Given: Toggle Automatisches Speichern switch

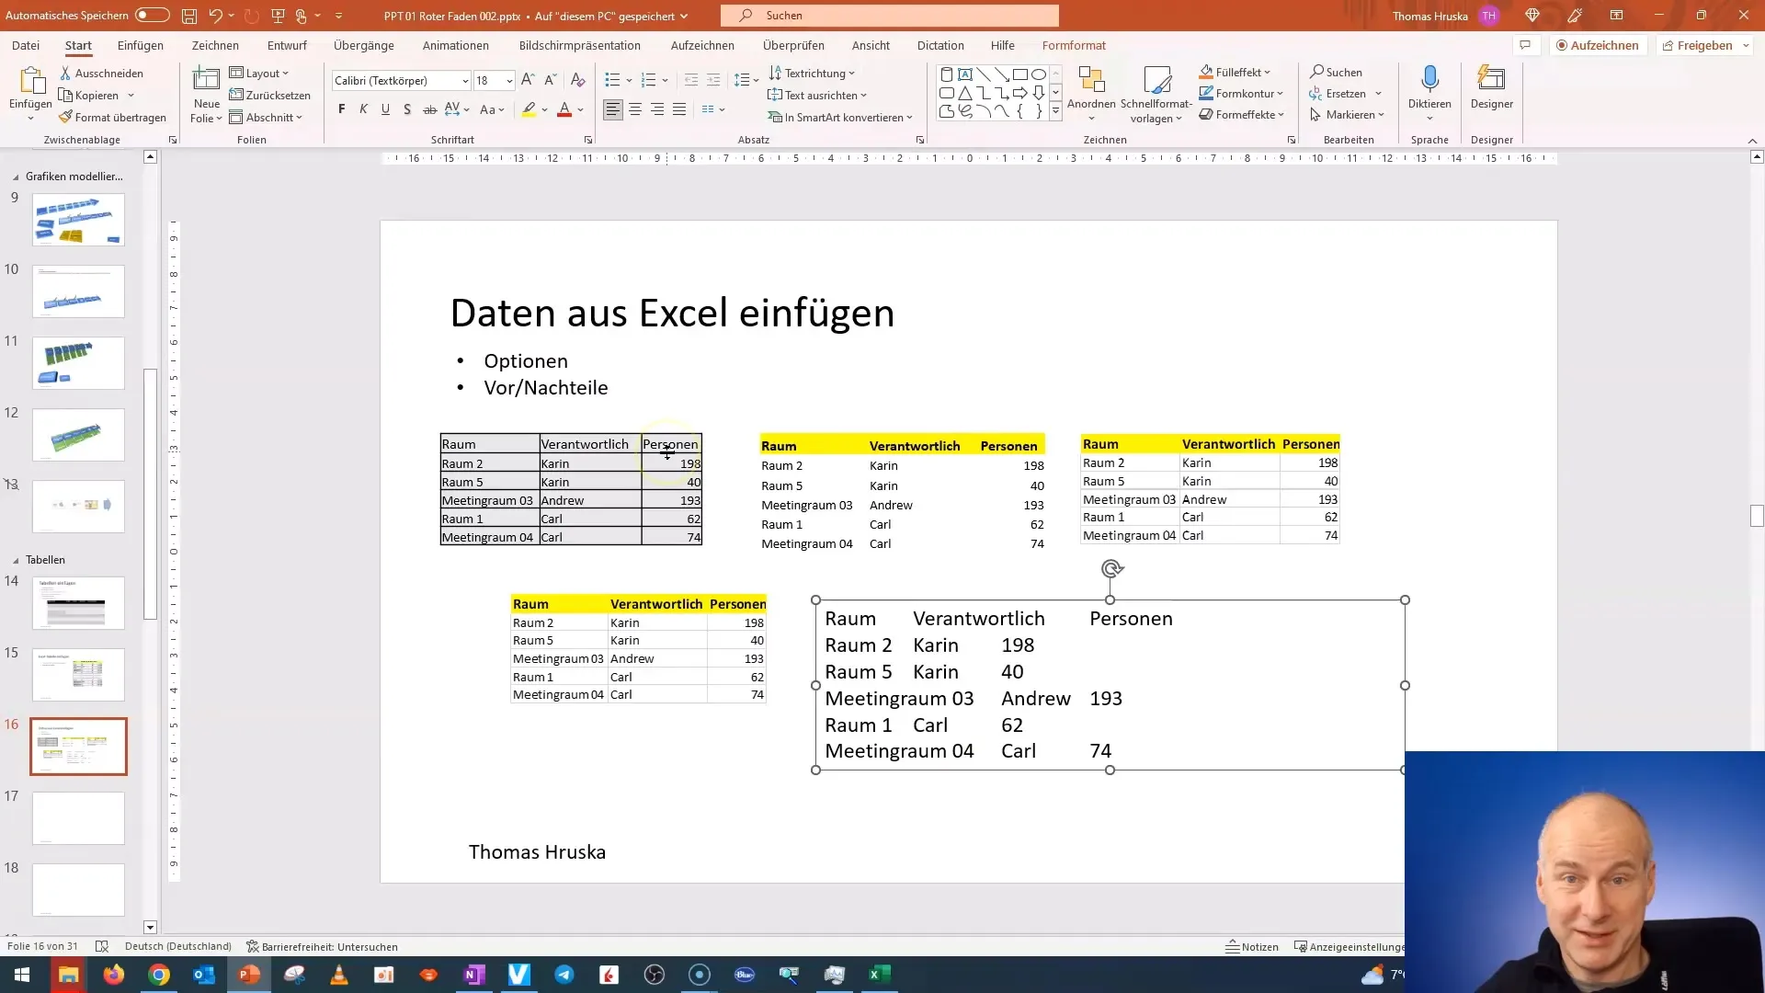Looking at the screenshot, I should pos(153,16).
